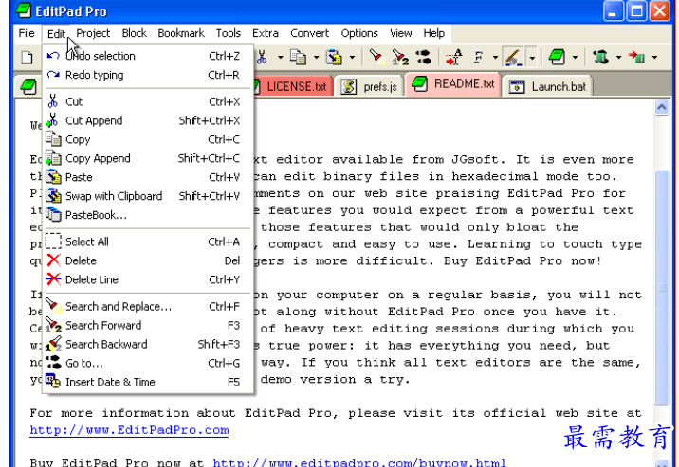679x467 pixels.
Task: Click the green notepad toolbar icon
Action: (x=557, y=57)
